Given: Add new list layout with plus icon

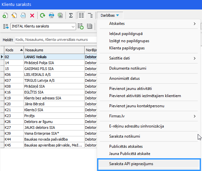Looking at the screenshot, I should pyautogui.click(x=81, y=26).
